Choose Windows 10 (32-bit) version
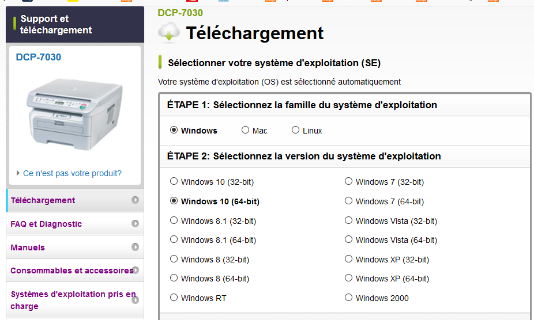 tap(174, 182)
